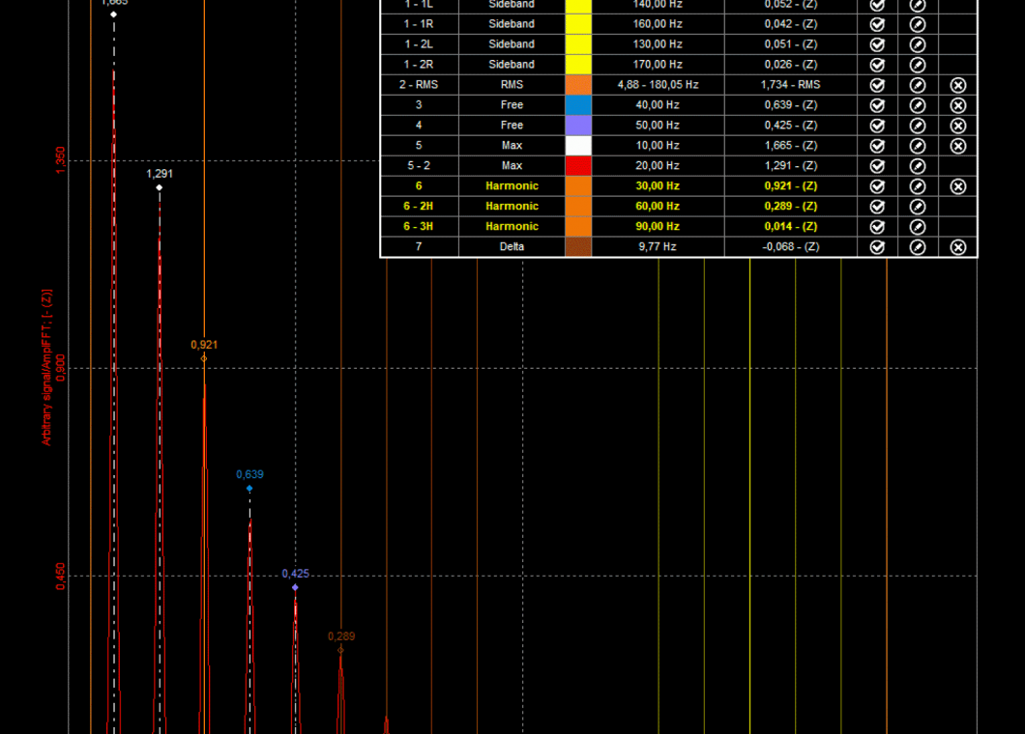Toggle visibility check for harmonic marker 6
Screen dimensions: 1025x734
[x=877, y=186]
